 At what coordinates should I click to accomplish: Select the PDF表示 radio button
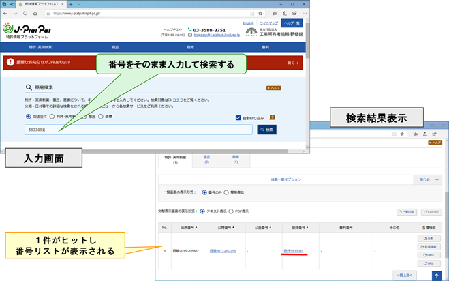(x=231, y=212)
